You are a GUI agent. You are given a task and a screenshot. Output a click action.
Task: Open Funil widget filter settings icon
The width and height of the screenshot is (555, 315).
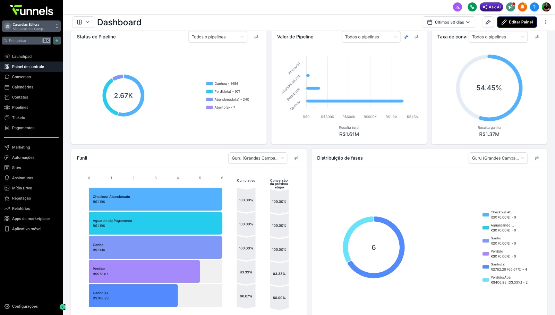pyautogui.click(x=297, y=158)
